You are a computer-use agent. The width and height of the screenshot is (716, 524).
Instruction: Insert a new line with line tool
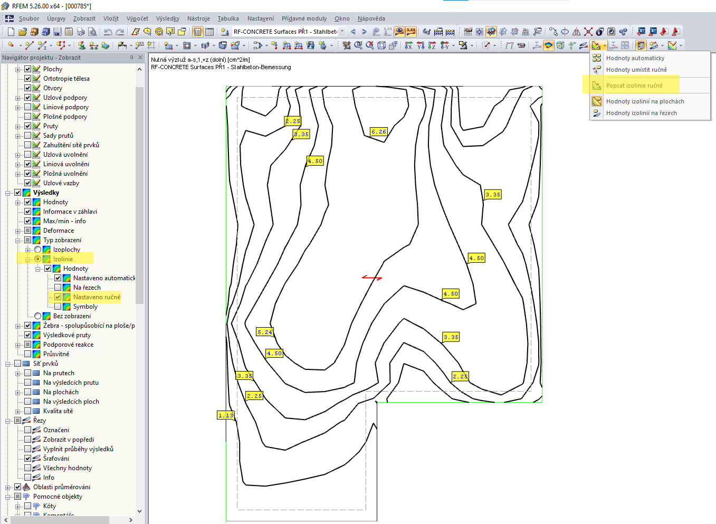30,45
